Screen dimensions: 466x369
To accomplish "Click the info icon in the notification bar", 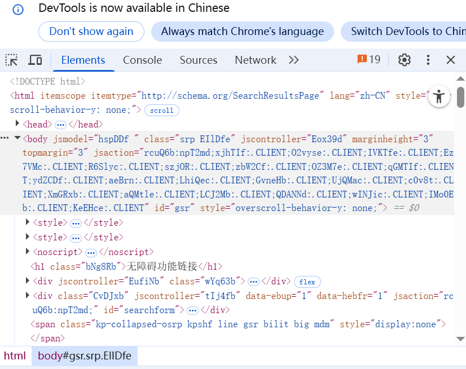I will [18, 10].
